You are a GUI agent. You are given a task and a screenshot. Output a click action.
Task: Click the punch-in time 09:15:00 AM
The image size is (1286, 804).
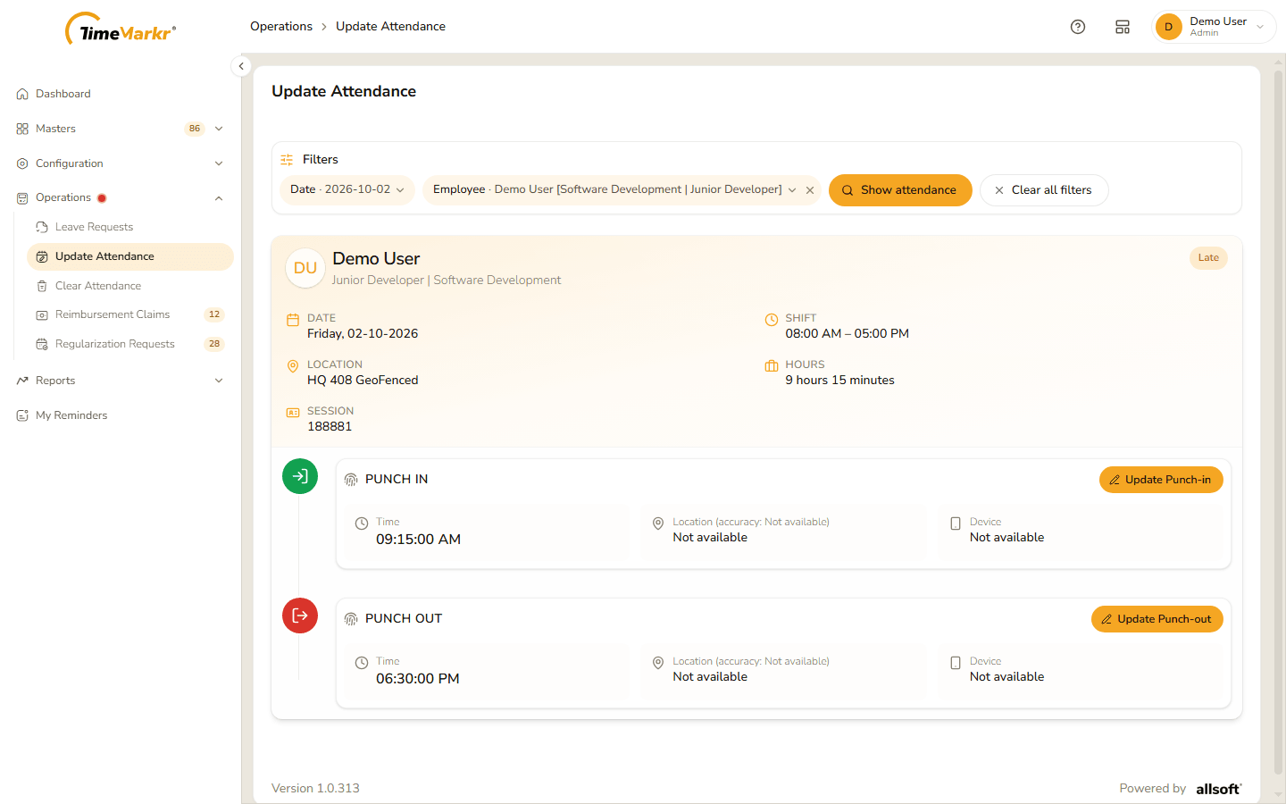(x=418, y=540)
